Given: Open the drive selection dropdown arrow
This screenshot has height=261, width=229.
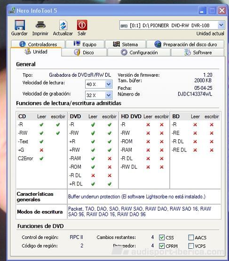Looking at the screenshot, I should (x=221, y=25).
